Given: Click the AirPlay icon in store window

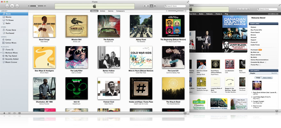Looking at the screenshot, I should point(277,111).
